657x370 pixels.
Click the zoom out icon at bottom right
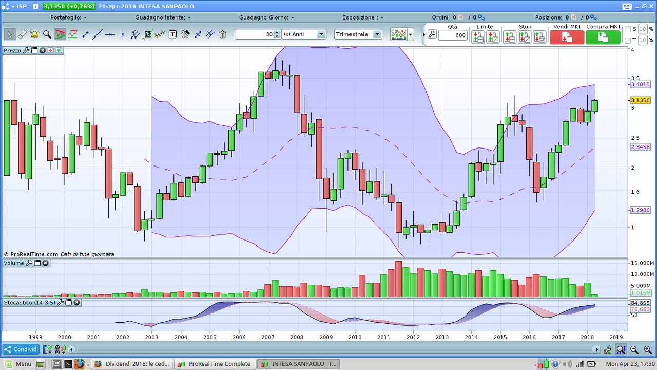634,350
